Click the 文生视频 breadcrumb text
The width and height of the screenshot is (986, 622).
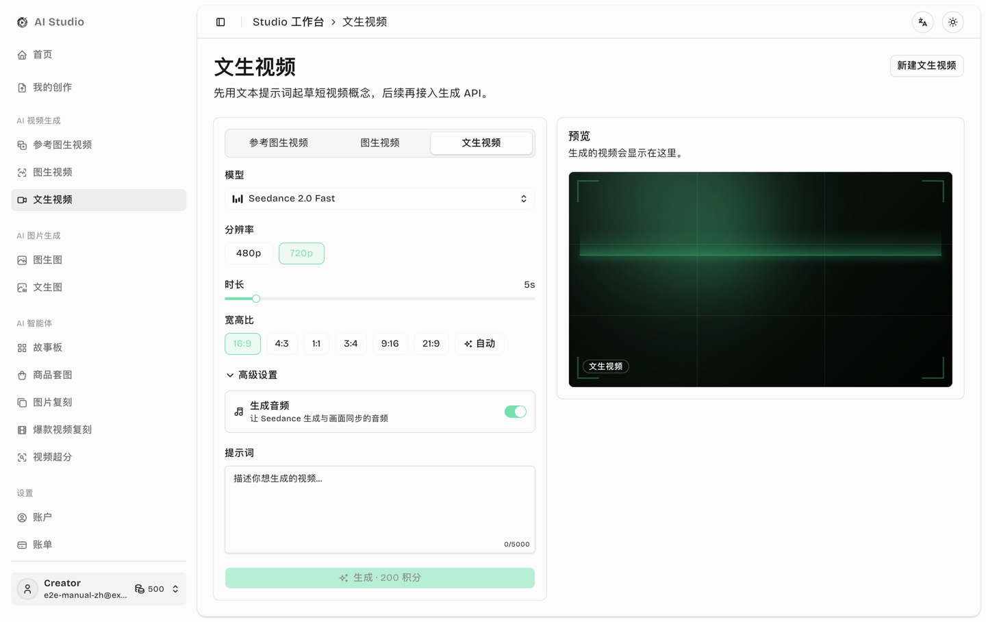365,22
